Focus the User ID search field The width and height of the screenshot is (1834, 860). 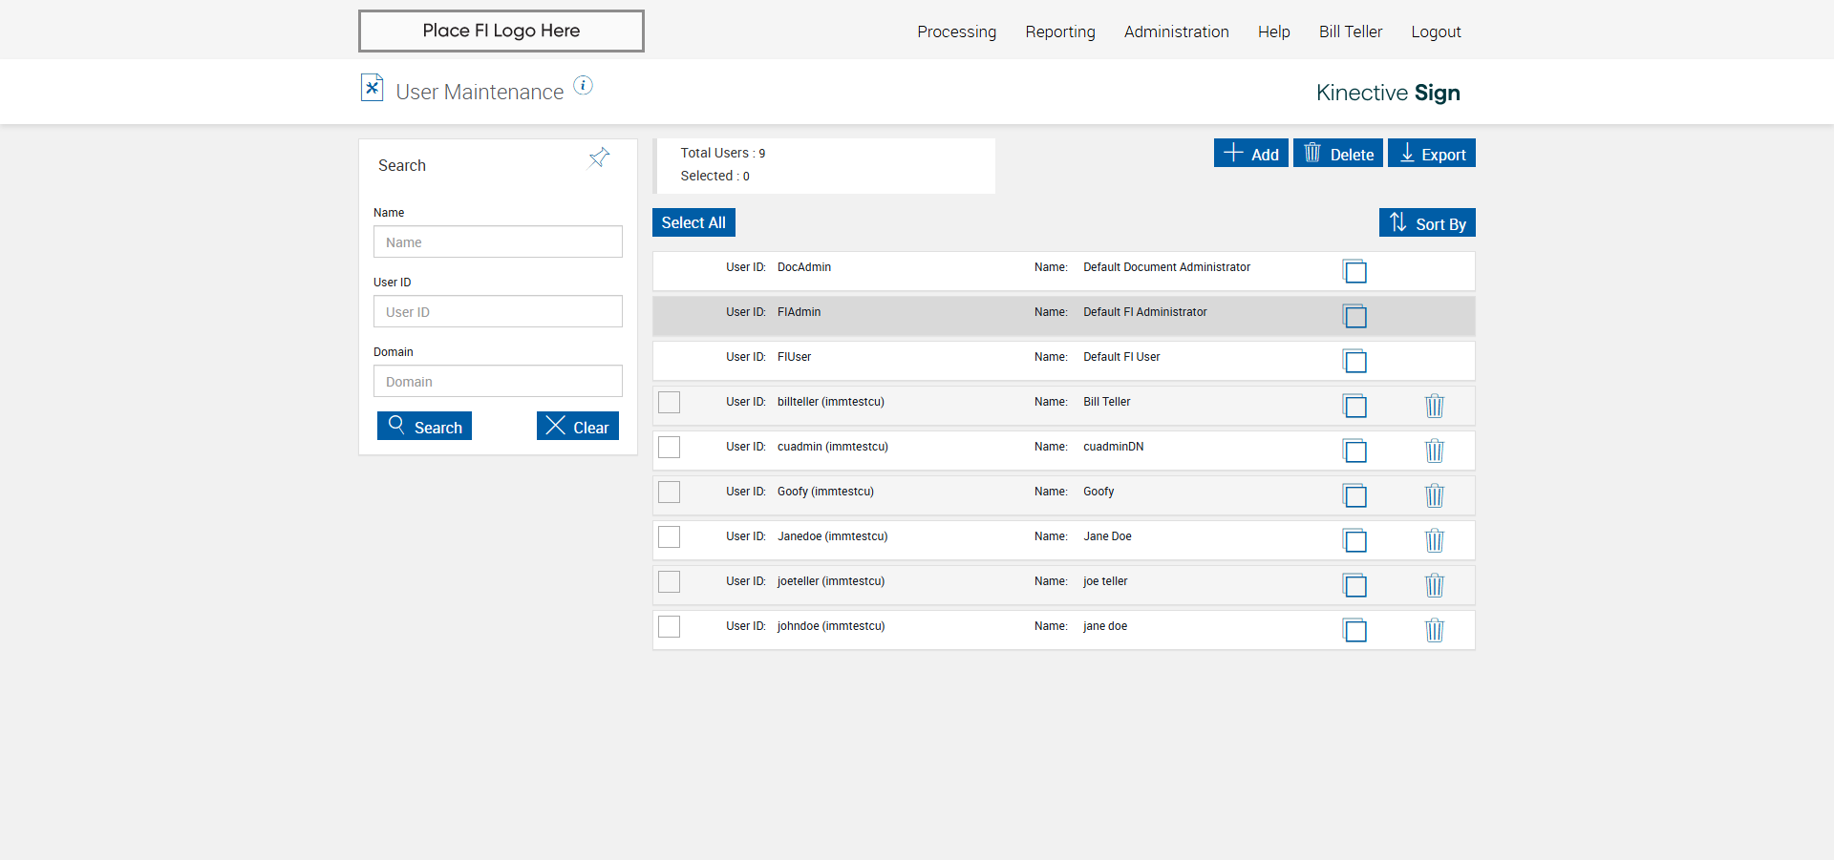pos(498,311)
